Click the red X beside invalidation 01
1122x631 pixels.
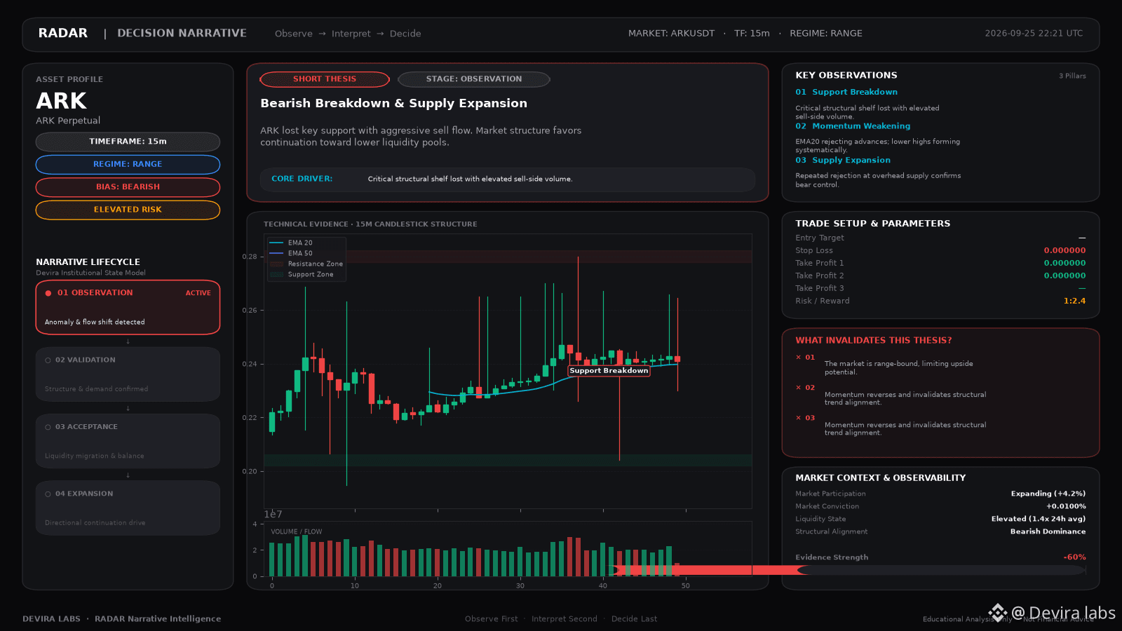tap(798, 358)
